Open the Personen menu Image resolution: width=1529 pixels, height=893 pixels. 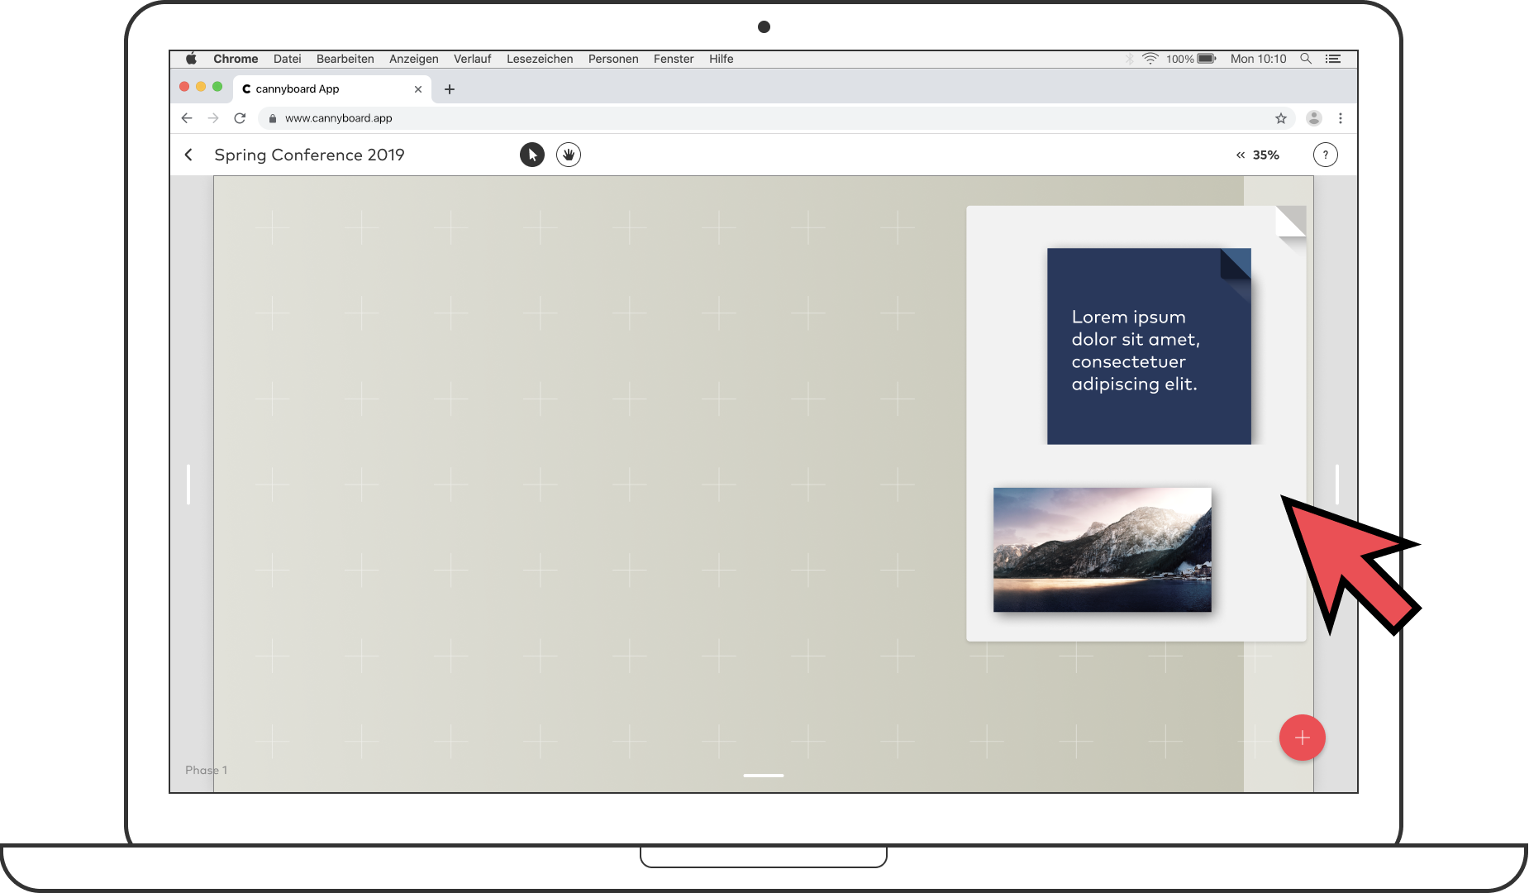click(613, 59)
